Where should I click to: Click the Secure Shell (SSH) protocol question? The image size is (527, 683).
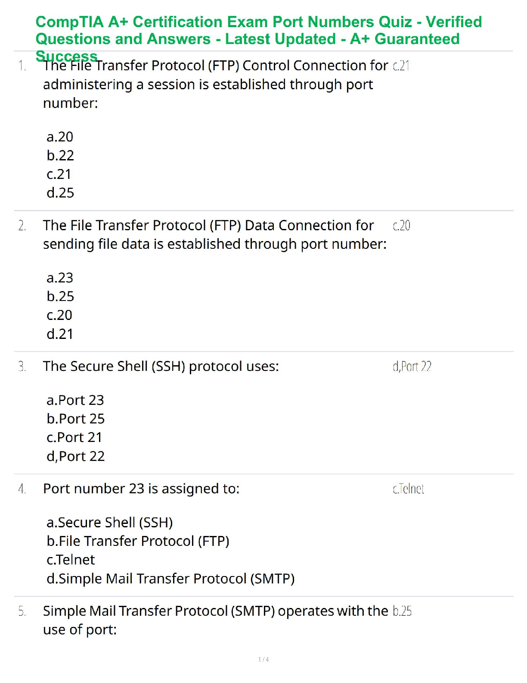coord(161,366)
